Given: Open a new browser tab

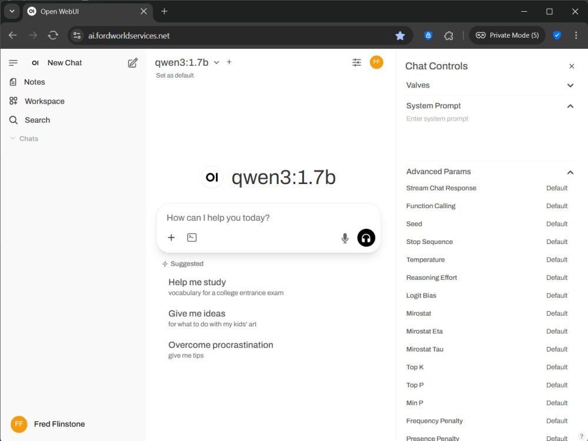Looking at the screenshot, I should point(164,11).
